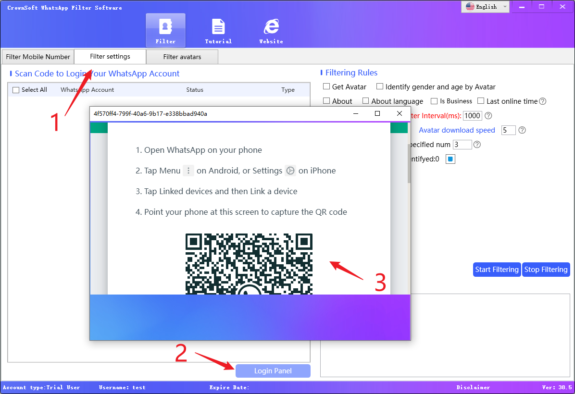Toggle the standalone About checkbox
The width and height of the screenshot is (575, 394).
pos(326,101)
